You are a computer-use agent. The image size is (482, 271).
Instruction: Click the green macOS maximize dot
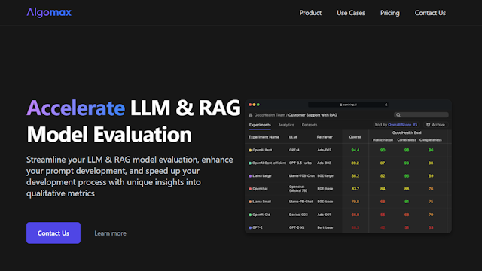pyautogui.click(x=258, y=105)
